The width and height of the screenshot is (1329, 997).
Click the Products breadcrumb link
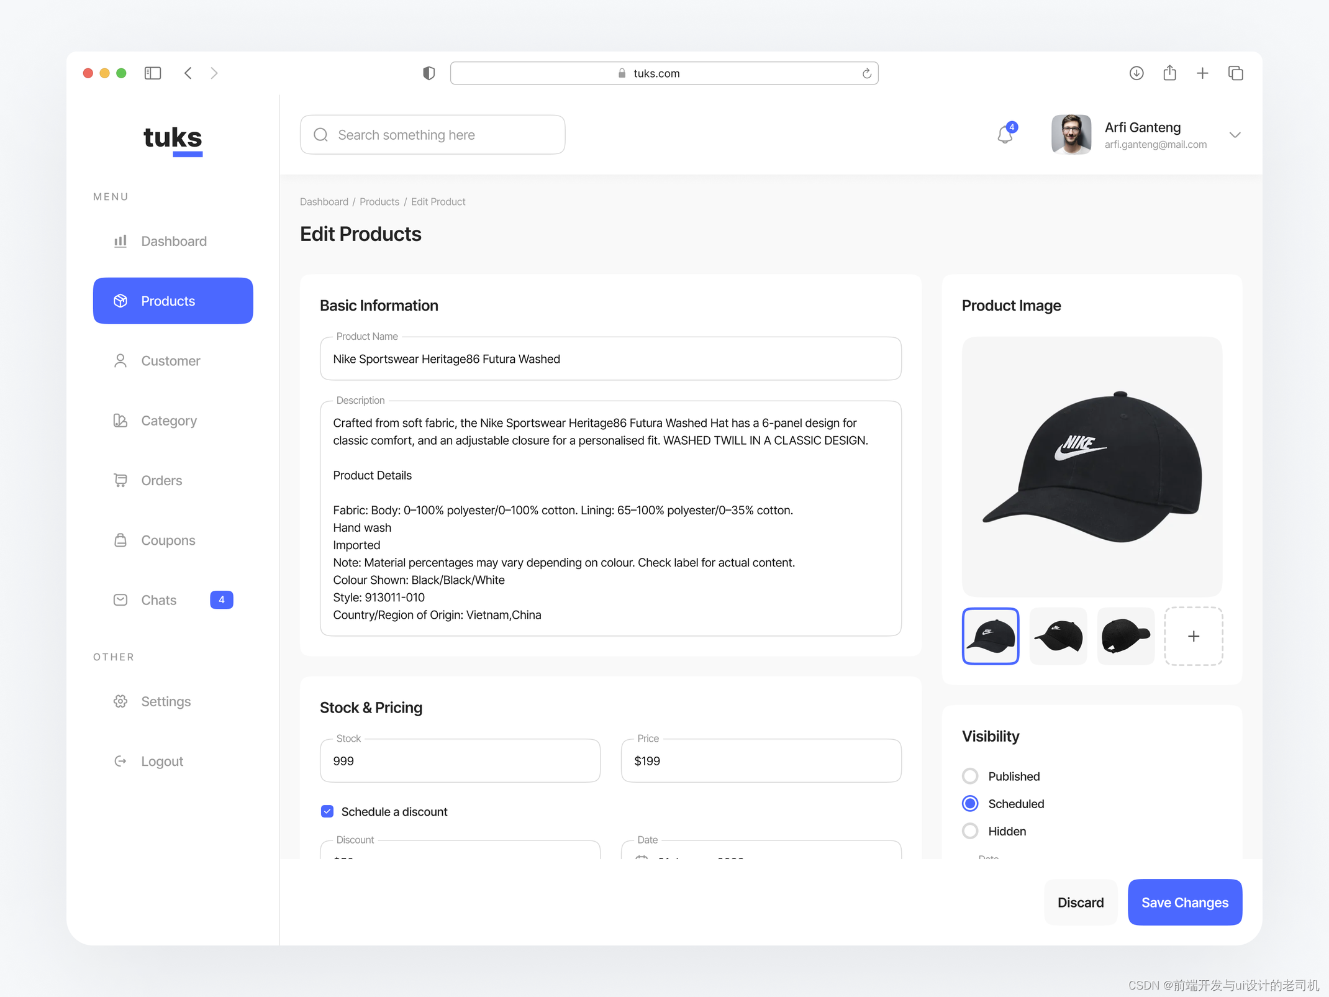(x=379, y=202)
